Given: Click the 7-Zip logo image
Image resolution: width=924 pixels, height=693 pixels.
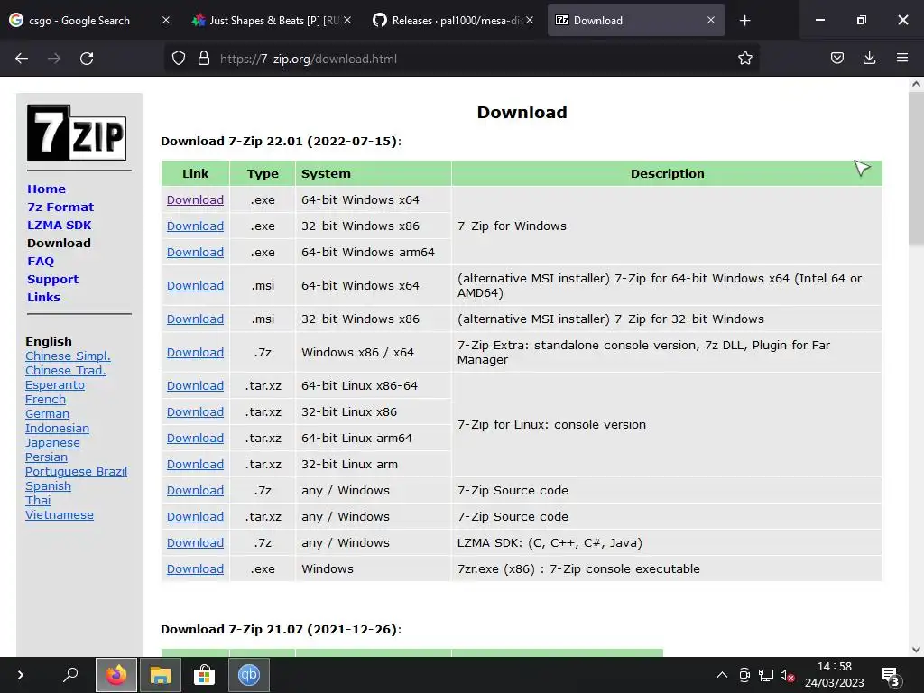Looking at the screenshot, I should [x=77, y=133].
